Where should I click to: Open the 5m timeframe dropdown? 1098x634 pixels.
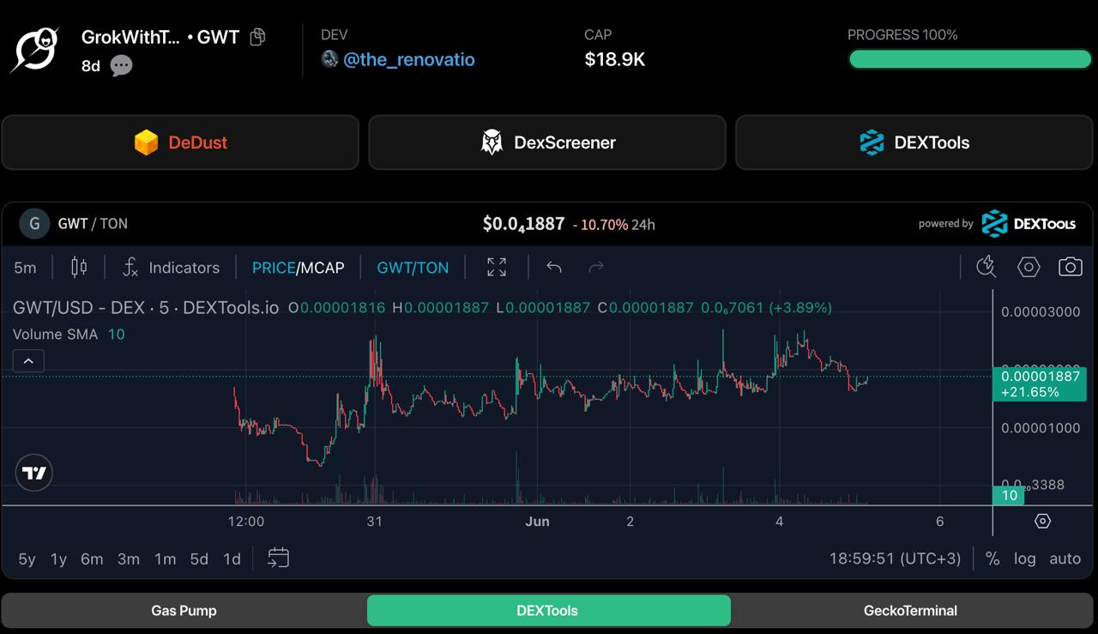tap(25, 268)
